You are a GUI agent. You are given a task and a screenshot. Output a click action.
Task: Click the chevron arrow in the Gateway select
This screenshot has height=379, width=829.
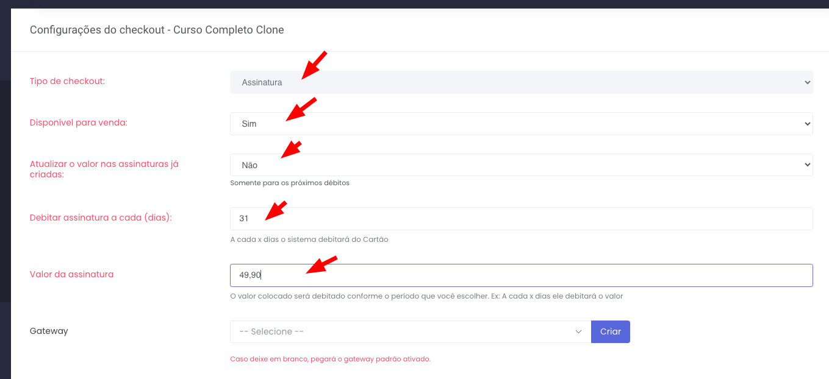(578, 331)
